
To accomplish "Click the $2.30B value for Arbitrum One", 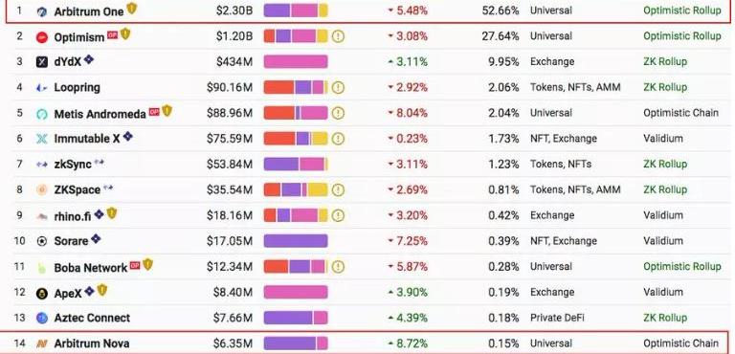I will pos(234,11).
